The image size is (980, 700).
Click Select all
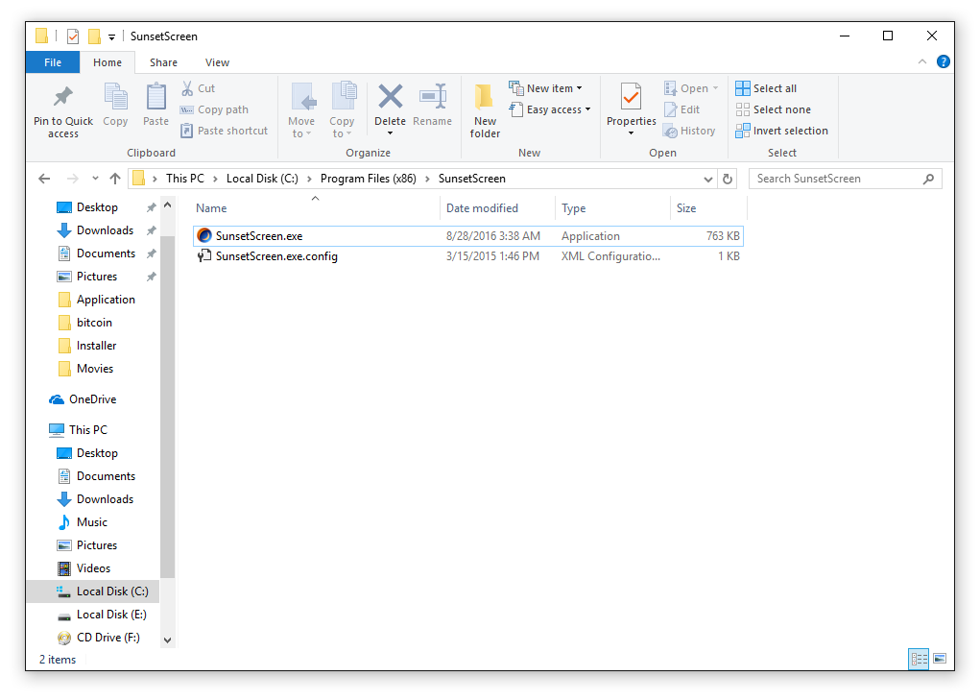point(766,88)
